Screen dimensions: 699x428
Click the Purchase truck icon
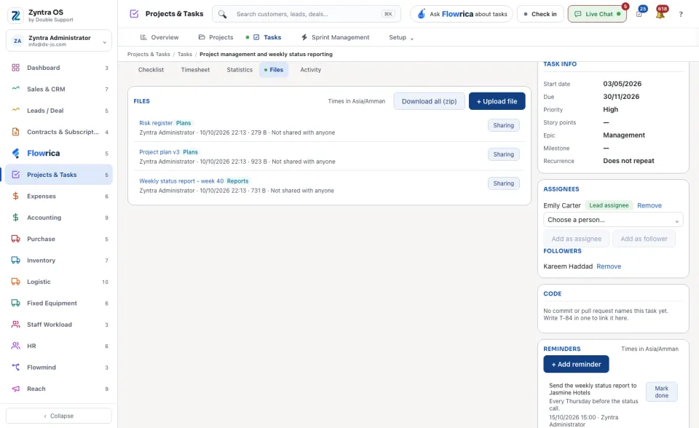(15, 239)
